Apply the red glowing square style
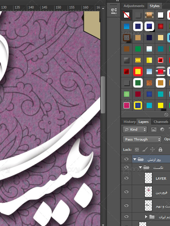 (160, 60)
